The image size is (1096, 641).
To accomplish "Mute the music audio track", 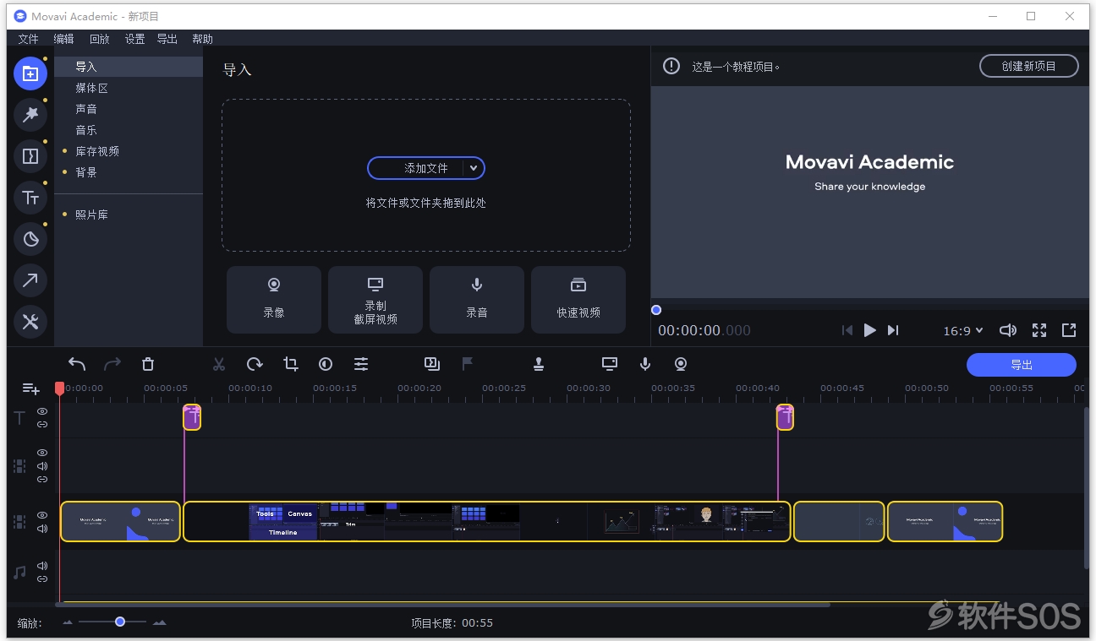I will click(42, 566).
